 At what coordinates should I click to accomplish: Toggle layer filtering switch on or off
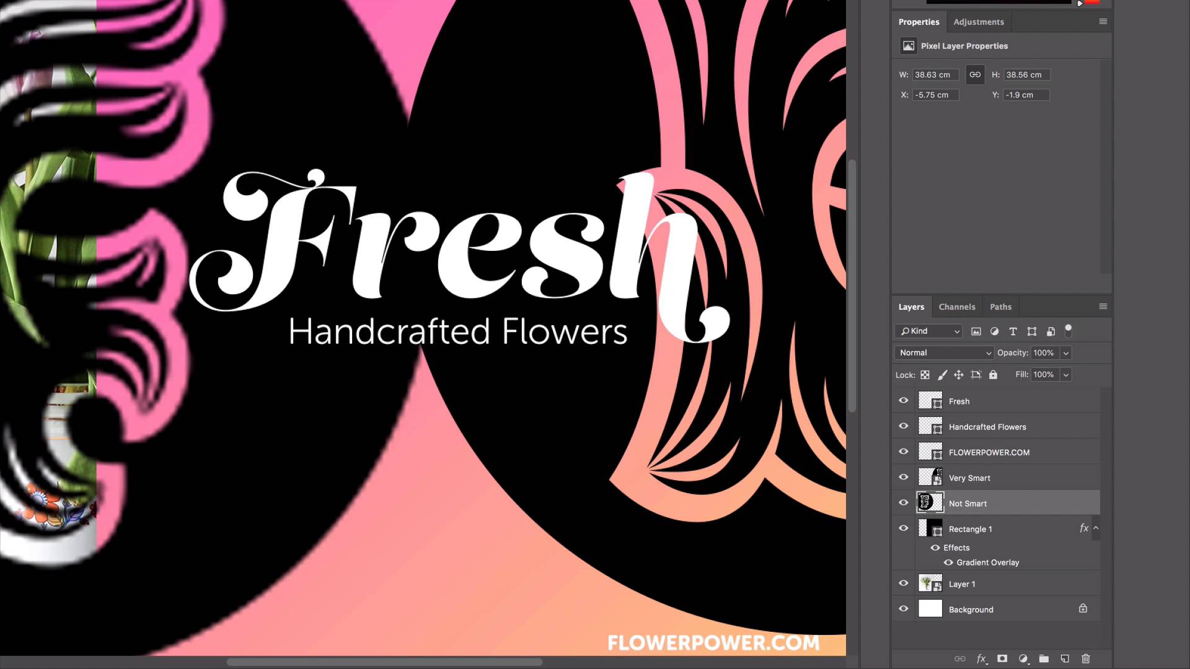(x=1068, y=331)
